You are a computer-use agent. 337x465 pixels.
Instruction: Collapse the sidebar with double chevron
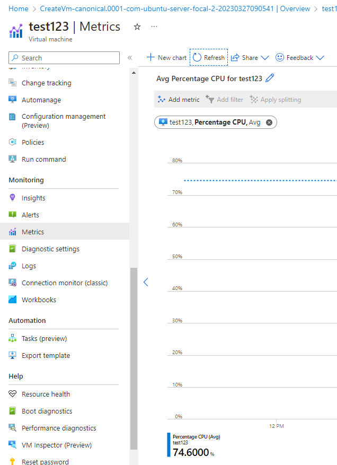point(130,58)
